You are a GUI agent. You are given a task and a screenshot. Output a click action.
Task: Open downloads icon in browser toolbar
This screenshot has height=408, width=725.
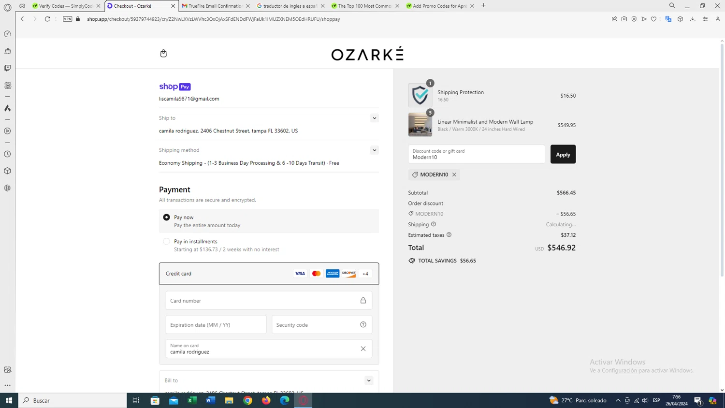693,19
